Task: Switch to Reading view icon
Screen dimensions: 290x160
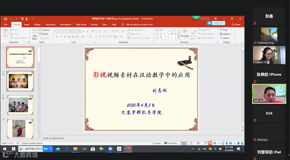Action: (198, 143)
